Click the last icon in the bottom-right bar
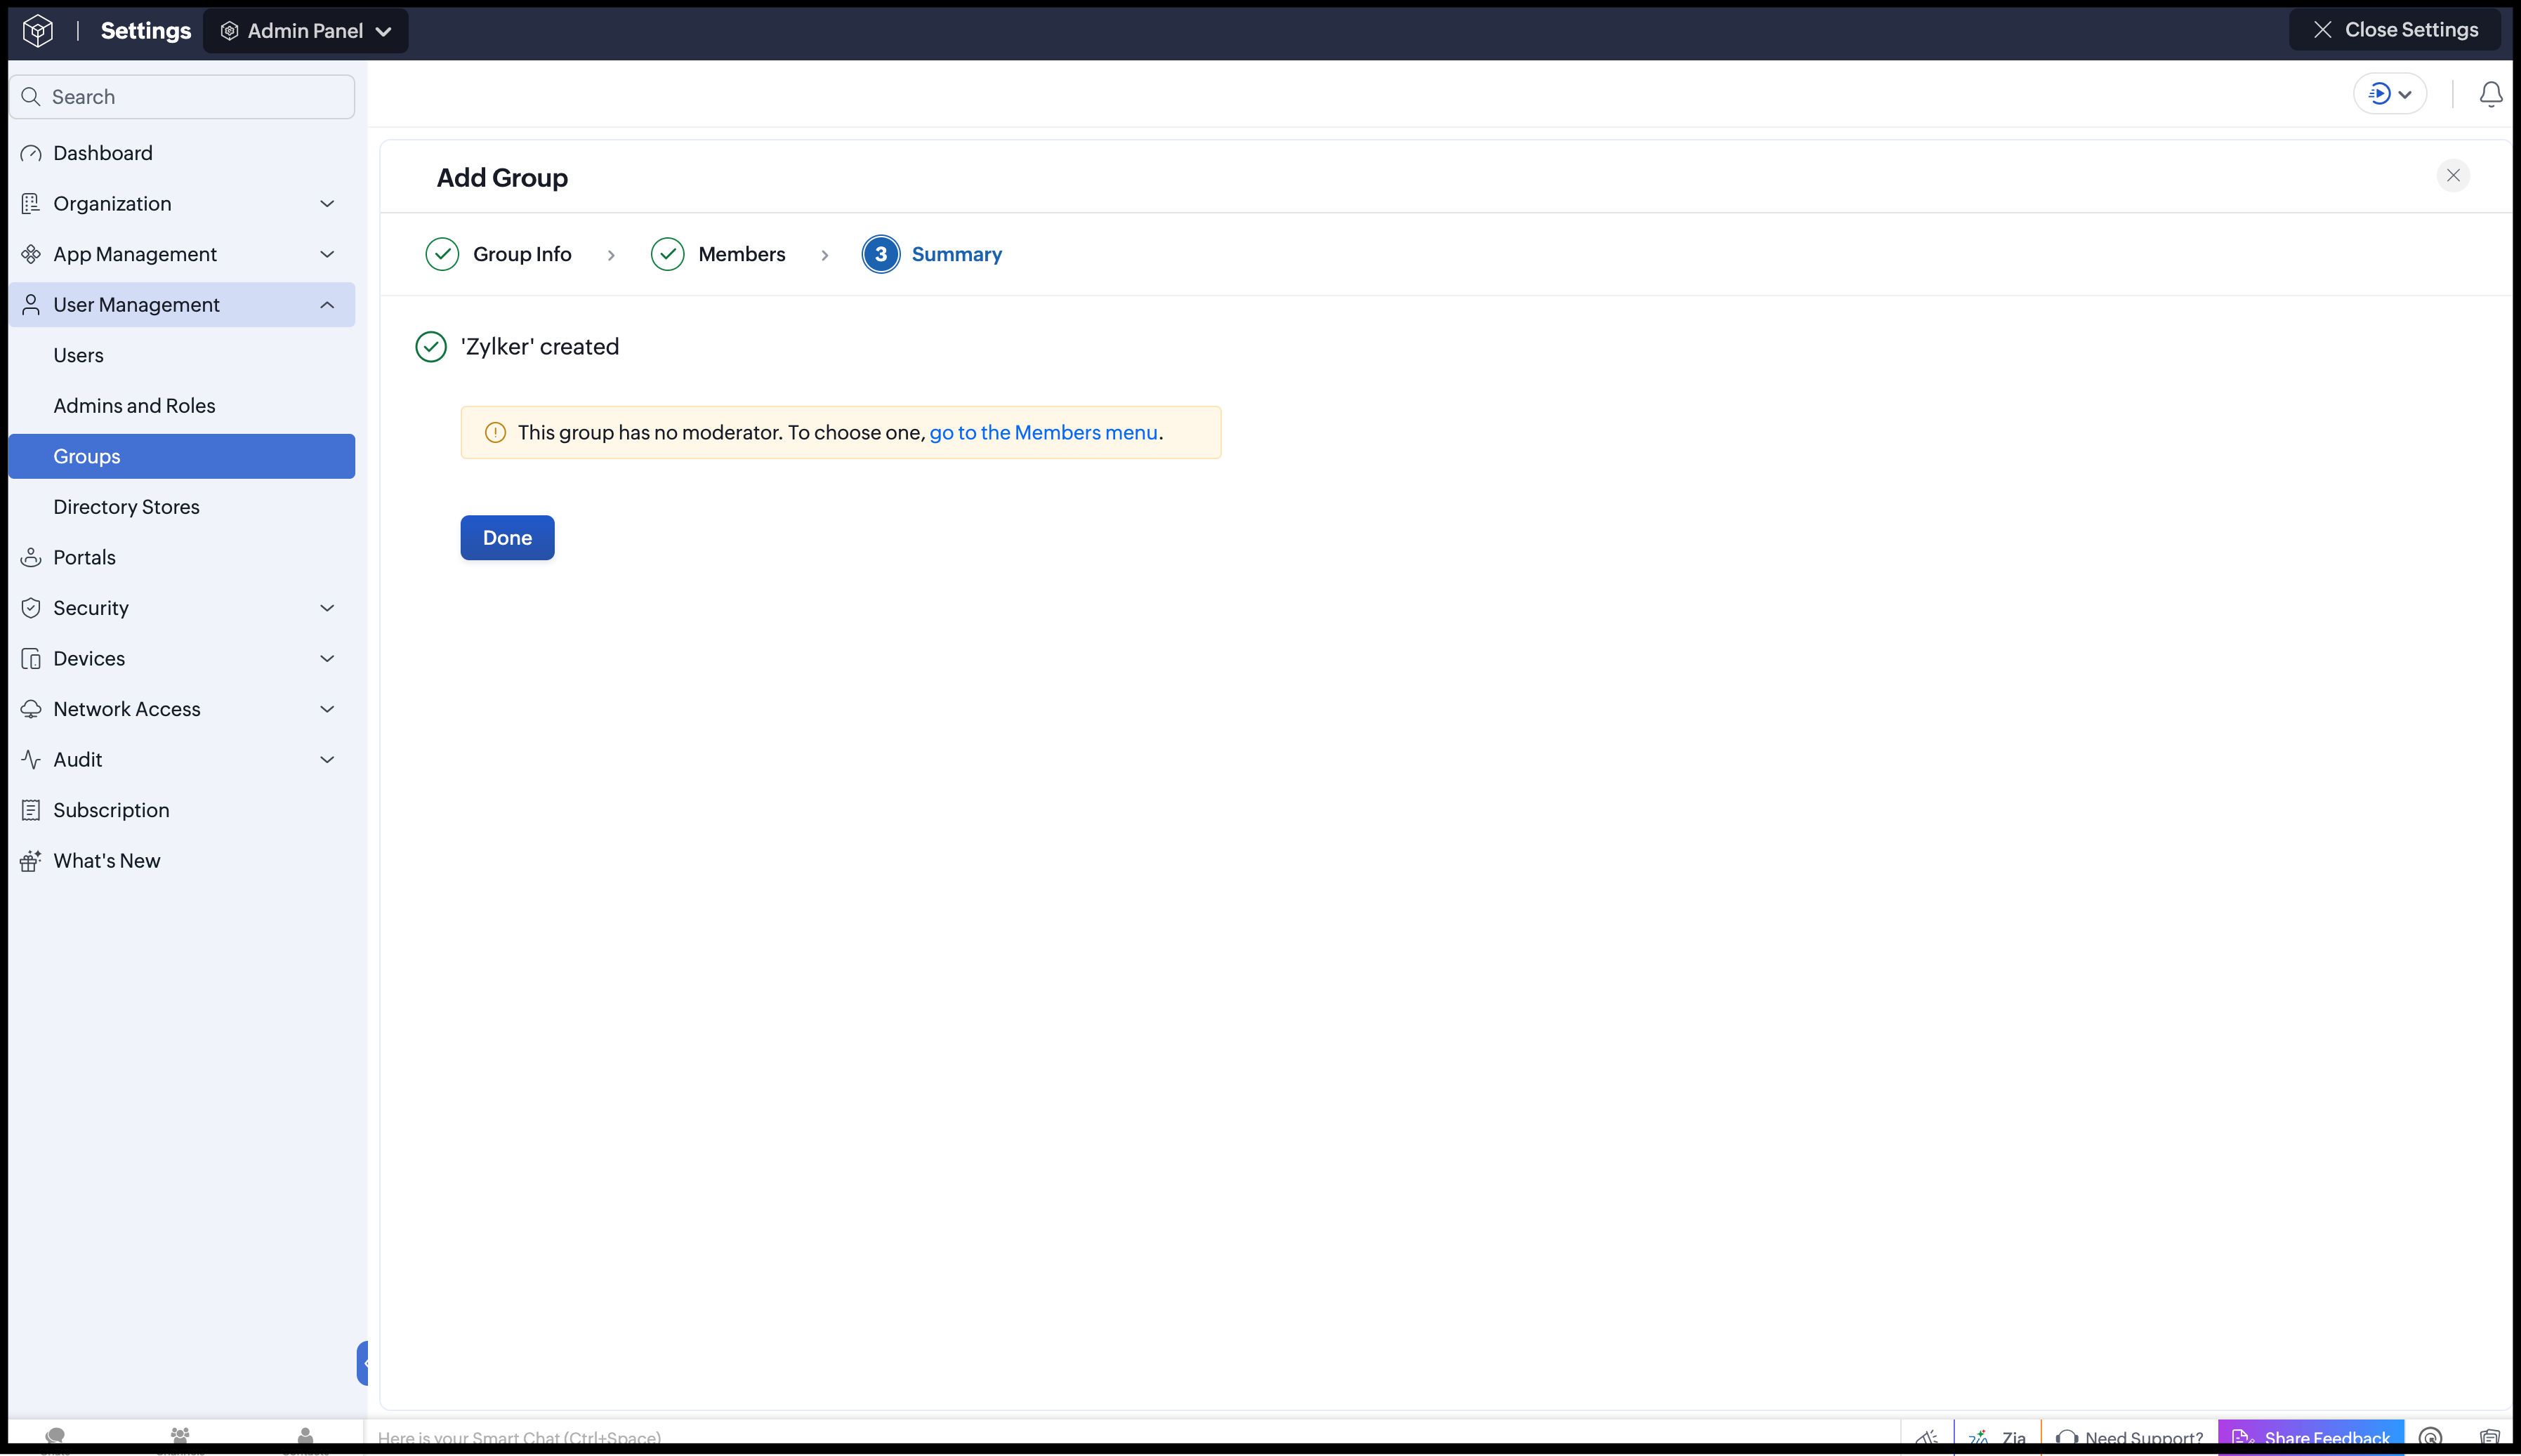This screenshot has width=2521, height=1456. click(x=2490, y=1438)
